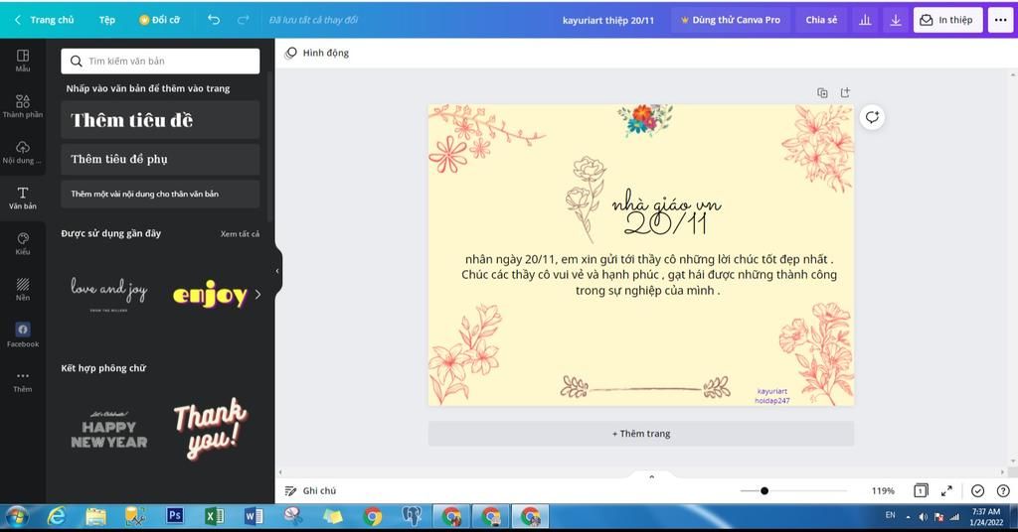Open the Nội dung uploads panel

[x=23, y=152]
